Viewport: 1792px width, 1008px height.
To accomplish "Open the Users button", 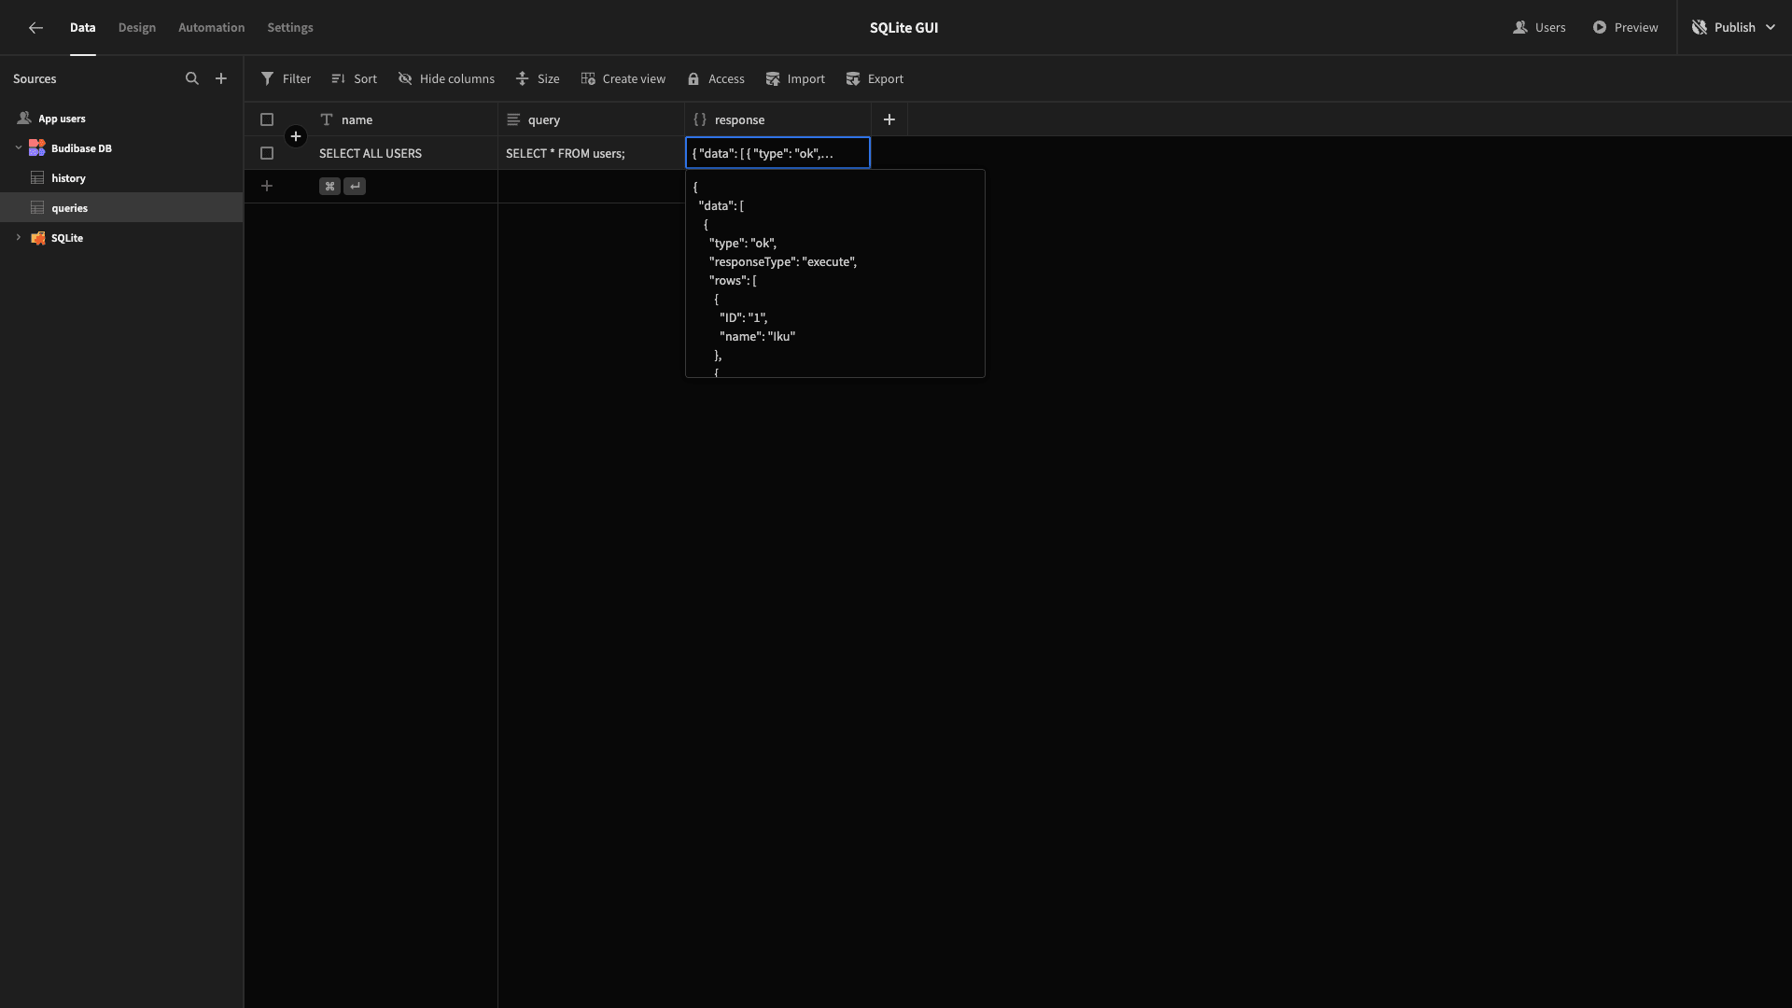I will pos(1539,28).
